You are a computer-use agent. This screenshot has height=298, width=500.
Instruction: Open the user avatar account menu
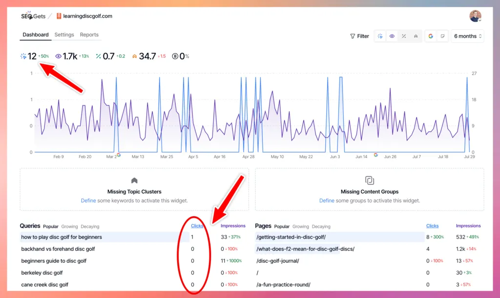point(475,16)
